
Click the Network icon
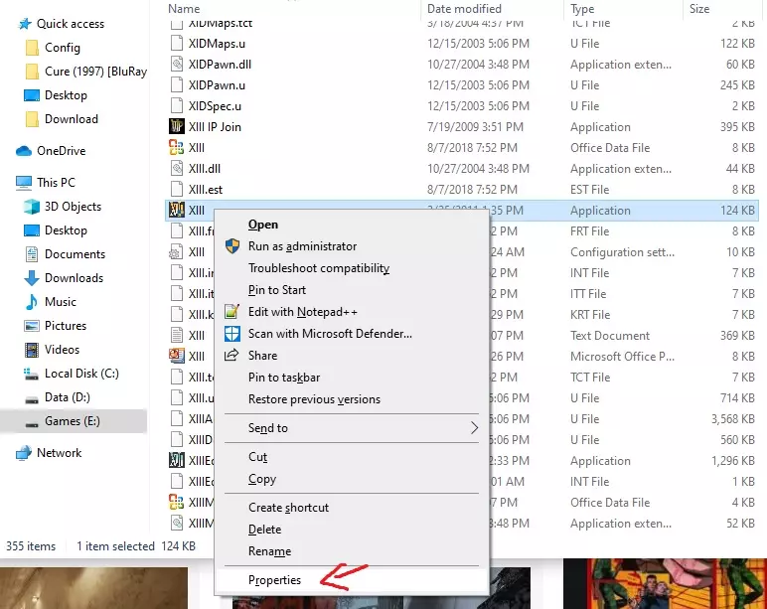24,453
